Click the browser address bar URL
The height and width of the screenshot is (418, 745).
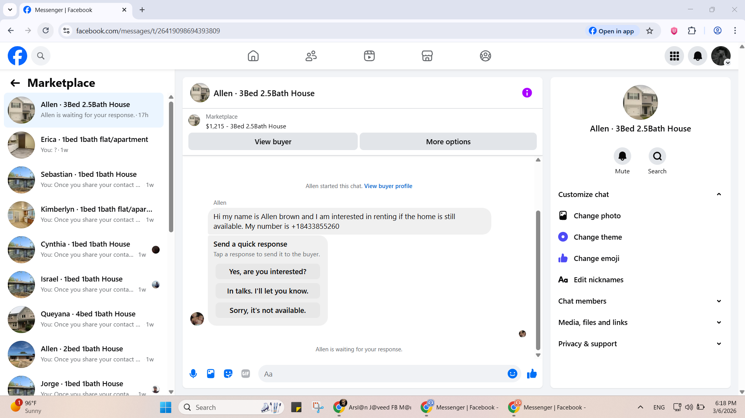[x=148, y=31]
